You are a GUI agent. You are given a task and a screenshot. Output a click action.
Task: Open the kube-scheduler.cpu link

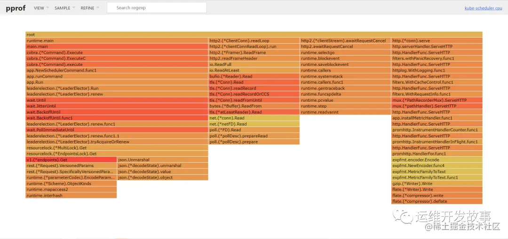pyautogui.click(x=484, y=8)
